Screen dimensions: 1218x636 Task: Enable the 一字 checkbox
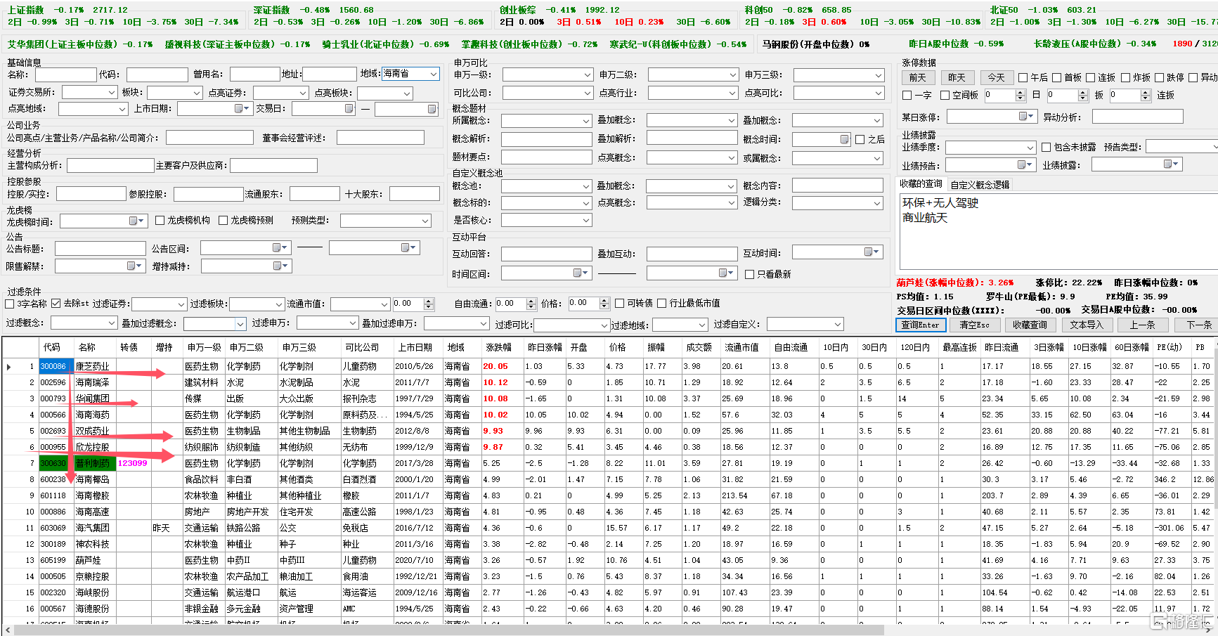click(x=907, y=95)
